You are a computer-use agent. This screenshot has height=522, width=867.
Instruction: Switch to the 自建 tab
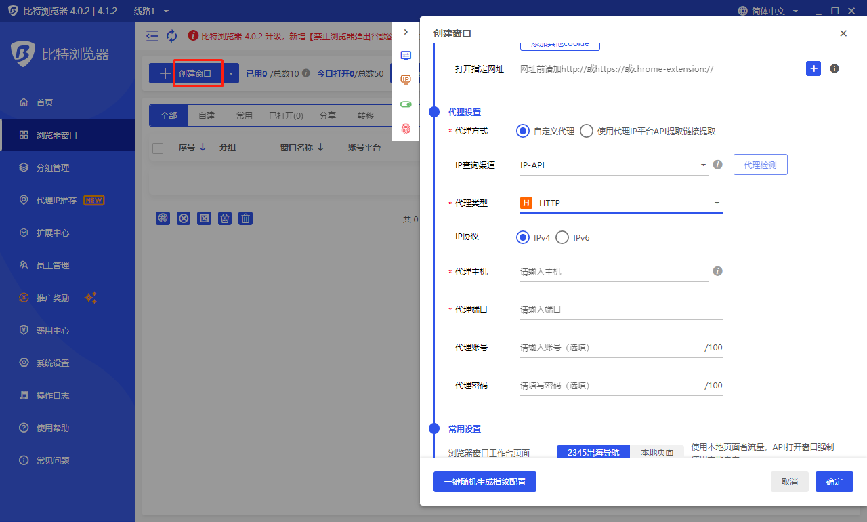(x=207, y=115)
